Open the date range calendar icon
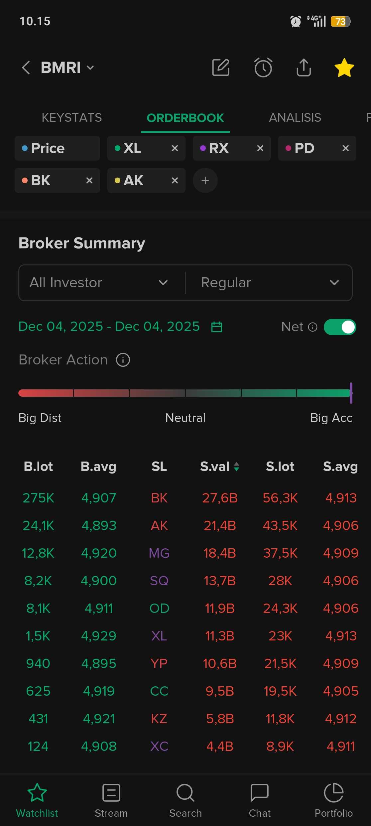Image resolution: width=371 pixels, height=826 pixels. click(x=217, y=327)
